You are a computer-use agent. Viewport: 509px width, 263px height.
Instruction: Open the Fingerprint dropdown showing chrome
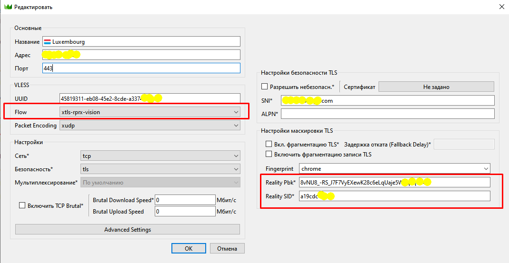point(394,169)
